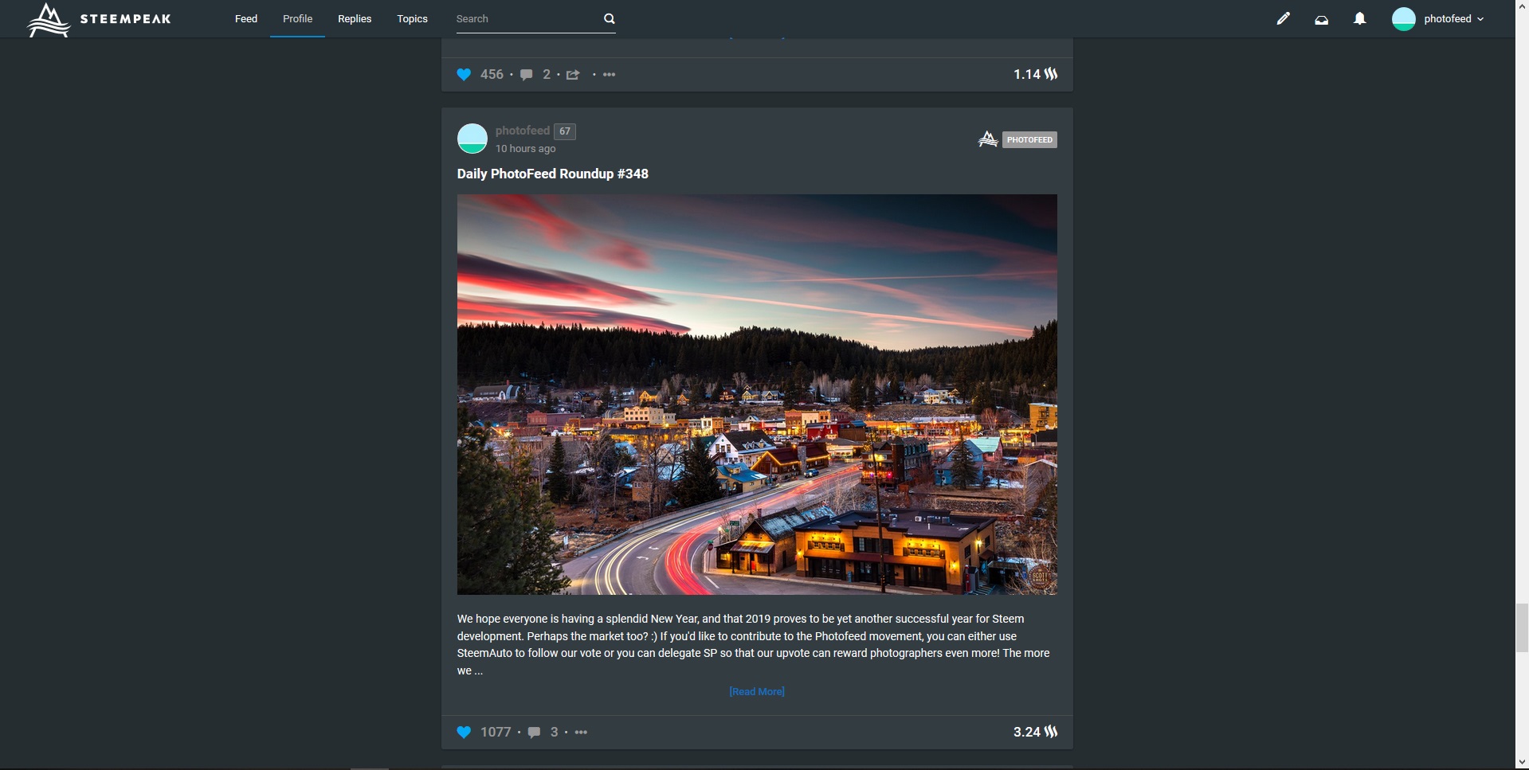Click the Read More link
1529x770 pixels.
tap(756, 691)
